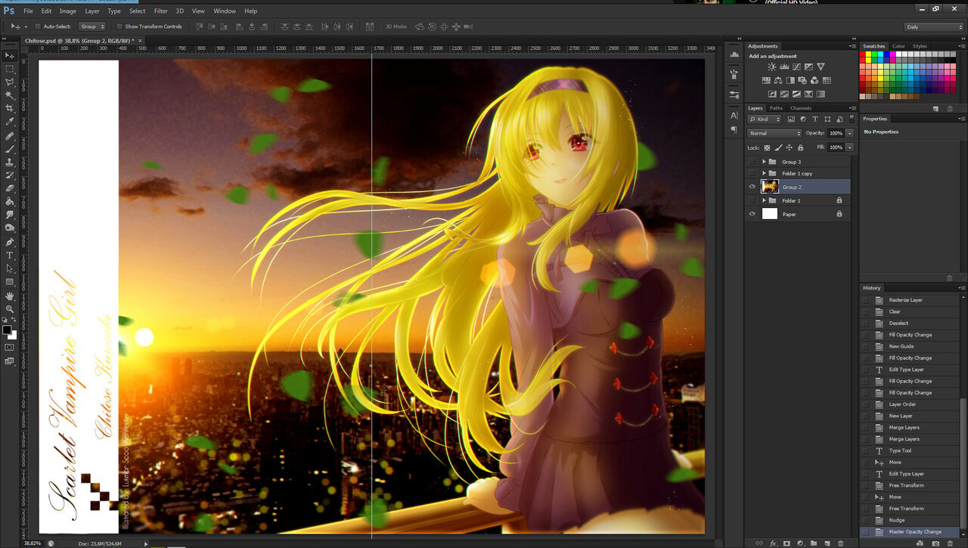Screen dimensions: 968x548
Task: Select the Horizontal Type tool in toolbox
Action: tap(10, 255)
